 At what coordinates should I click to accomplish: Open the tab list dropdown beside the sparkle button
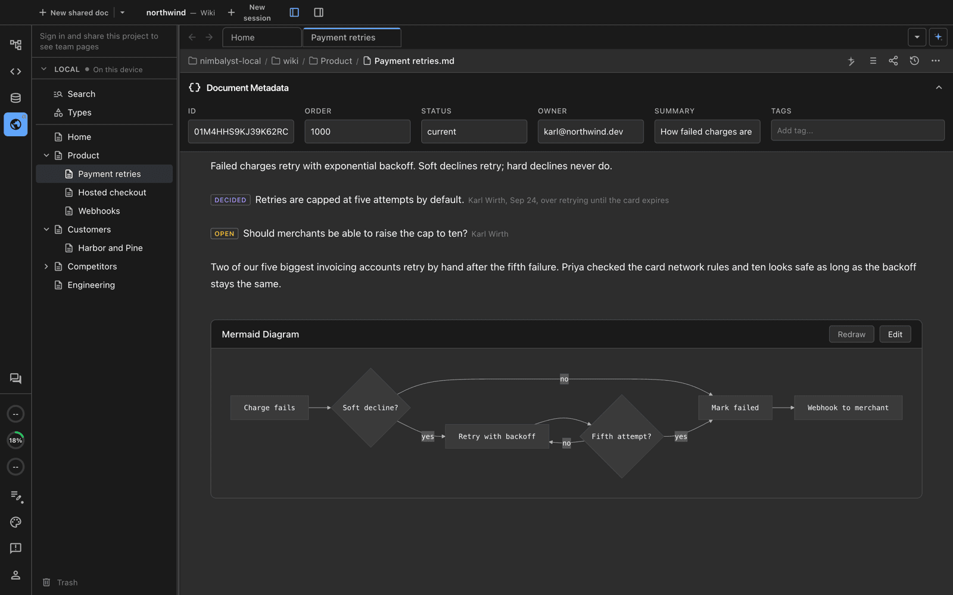tap(917, 37)
